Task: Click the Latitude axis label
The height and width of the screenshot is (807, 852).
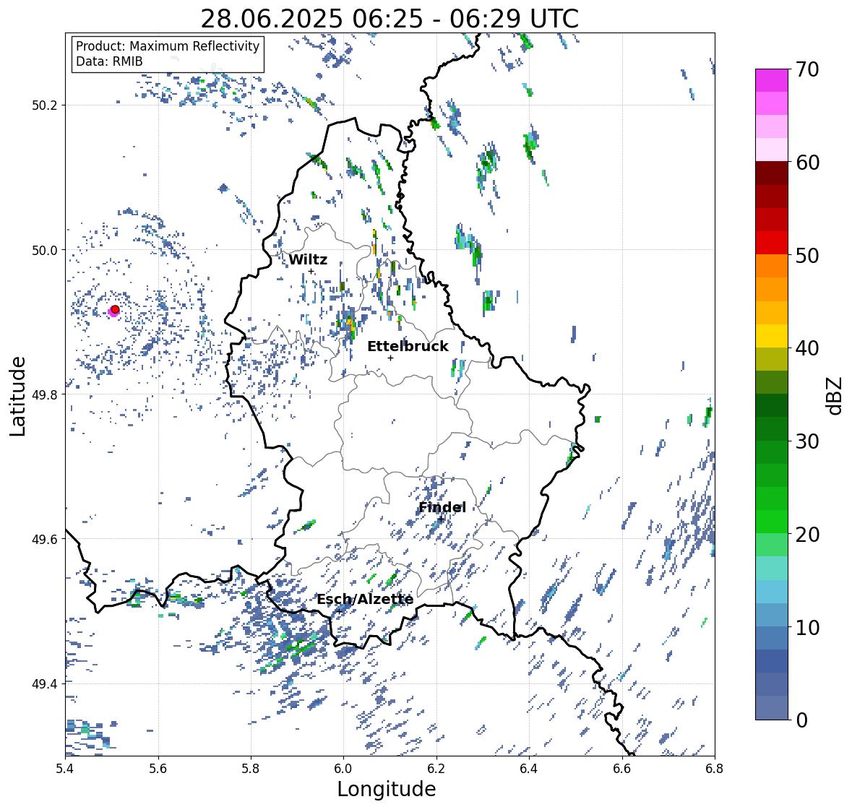Action: (x=17, y=396)
